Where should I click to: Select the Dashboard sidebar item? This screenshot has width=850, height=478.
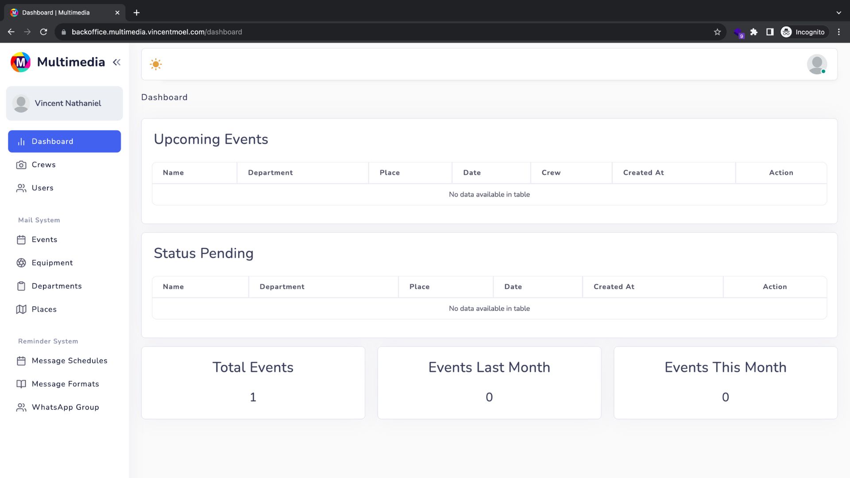[x=64, y=142]
